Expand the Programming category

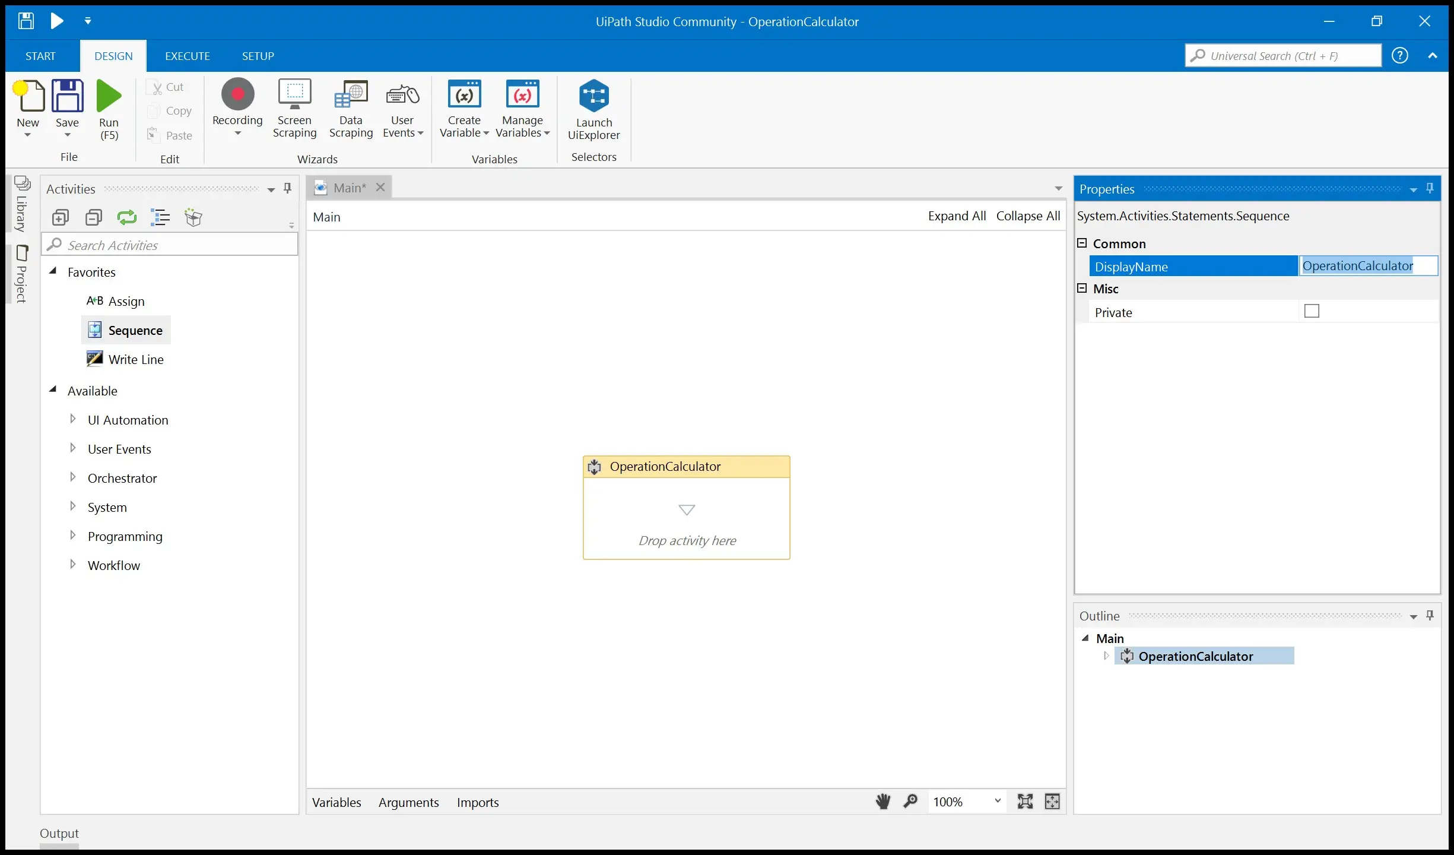pos(72,536)
